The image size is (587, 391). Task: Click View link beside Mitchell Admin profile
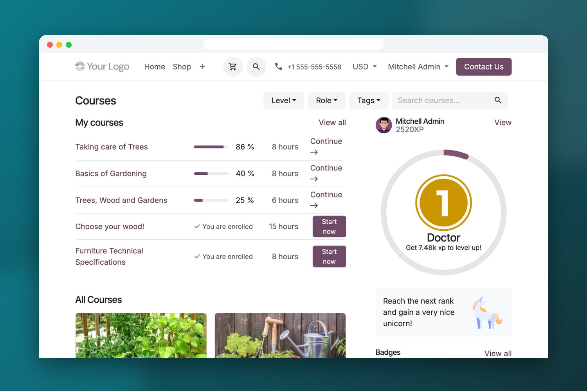[x=503, y=122]
